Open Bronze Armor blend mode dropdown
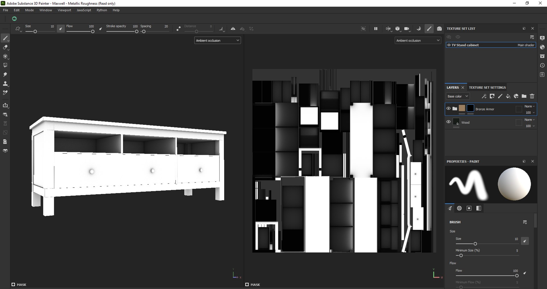This screenshot has width=547, height=289. (x=530, y=106)
